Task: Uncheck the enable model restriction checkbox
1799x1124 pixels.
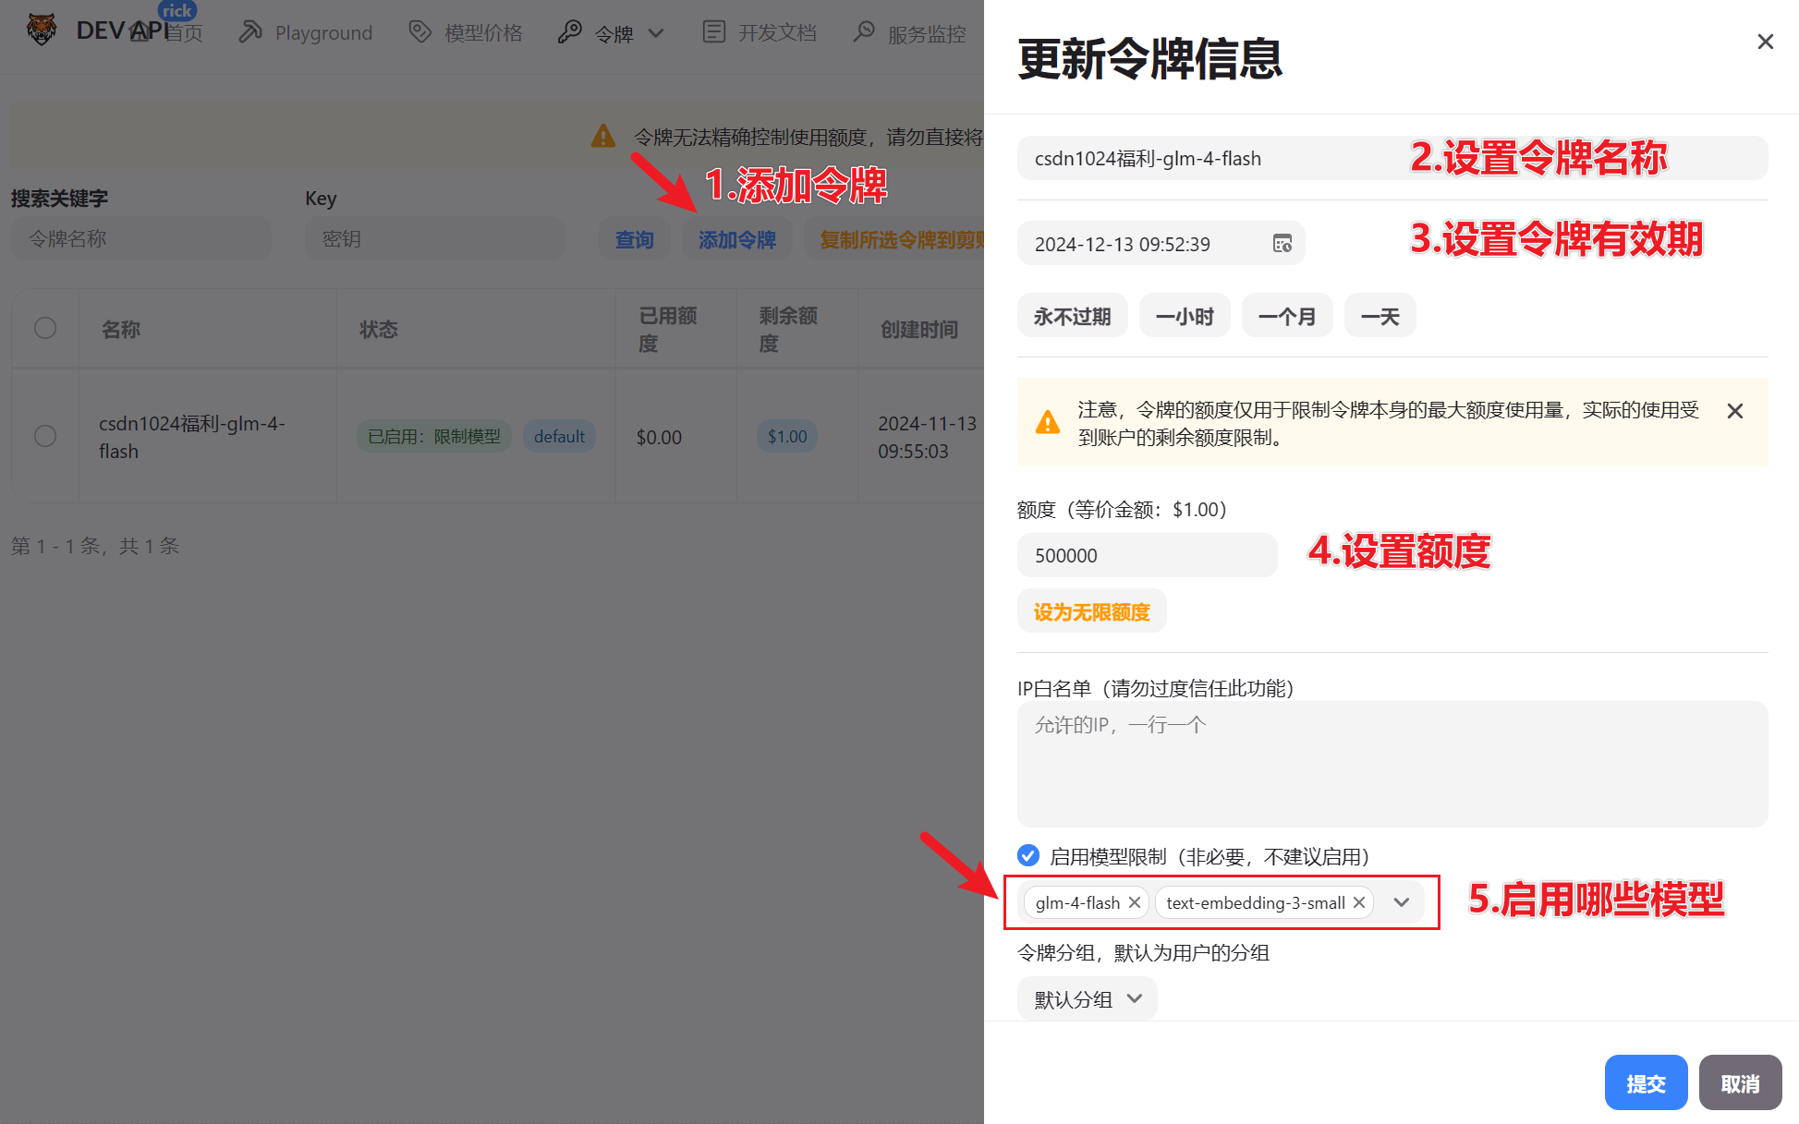Action: click(1028, 855)
